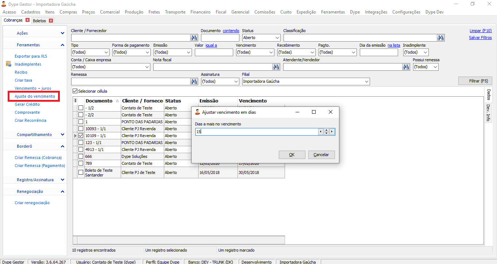Click binoculars search icon for Nota fiscal
497x264 pixels.
click(276, 67)
